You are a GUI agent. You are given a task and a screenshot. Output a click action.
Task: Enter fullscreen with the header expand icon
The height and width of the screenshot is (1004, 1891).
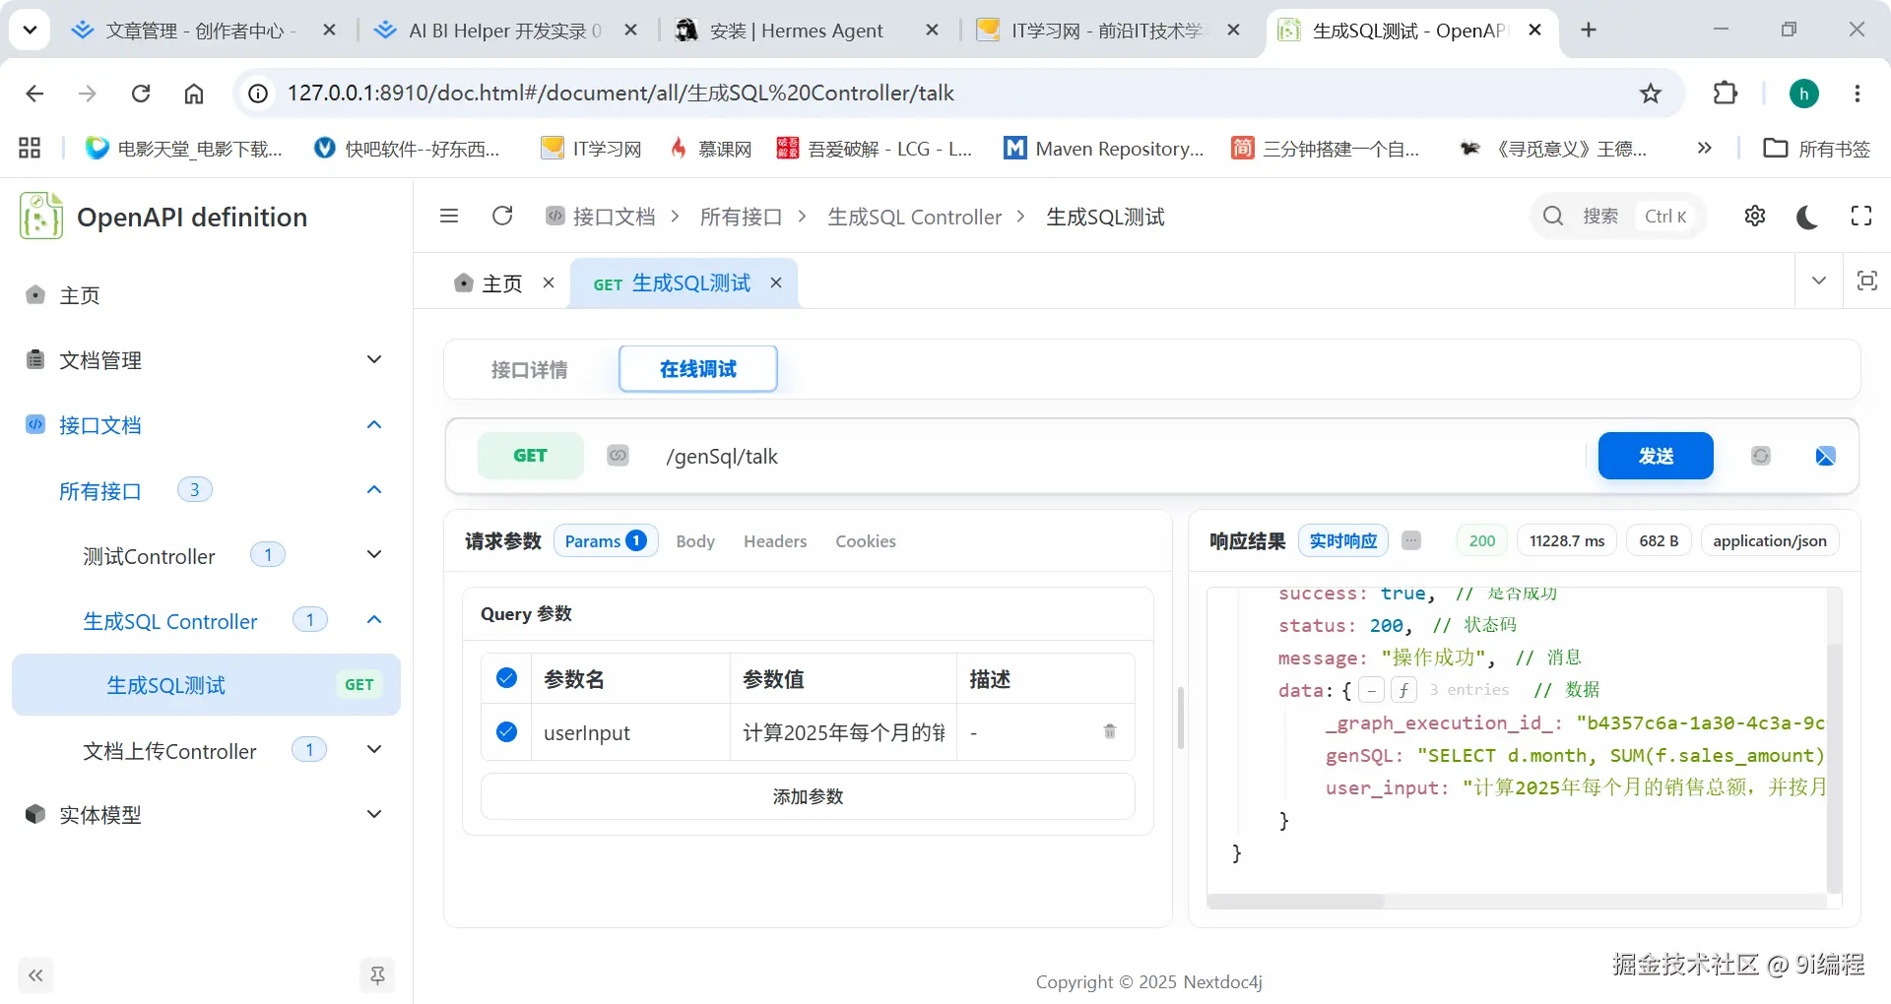(1861, 216)
